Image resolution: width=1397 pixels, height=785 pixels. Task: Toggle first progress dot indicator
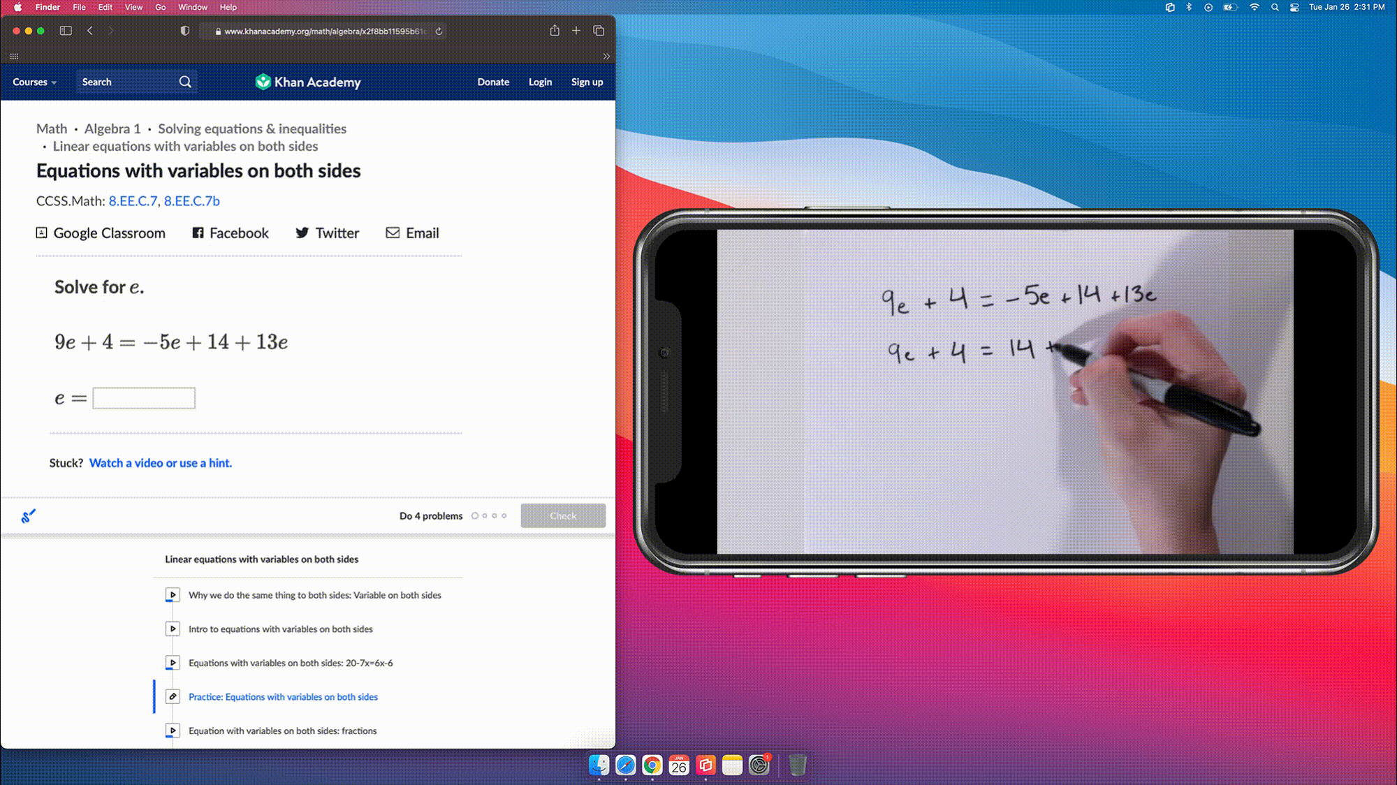point(474,516)
